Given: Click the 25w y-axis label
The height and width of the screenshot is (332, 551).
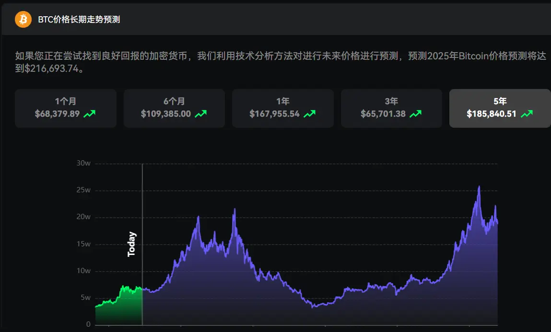Looking at the screenshot, I should click(83, 190).
